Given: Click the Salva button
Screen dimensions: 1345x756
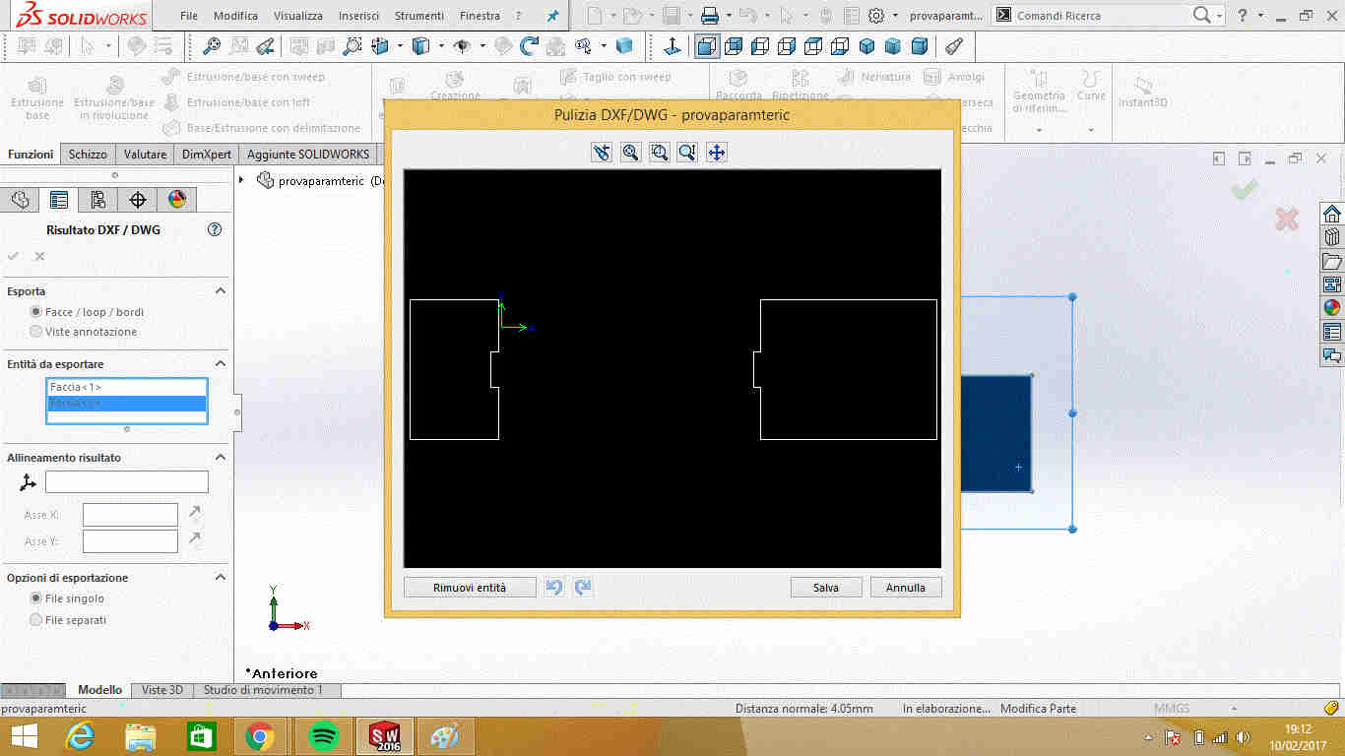Looking at the screenshot, I should (x=826, y=588).
